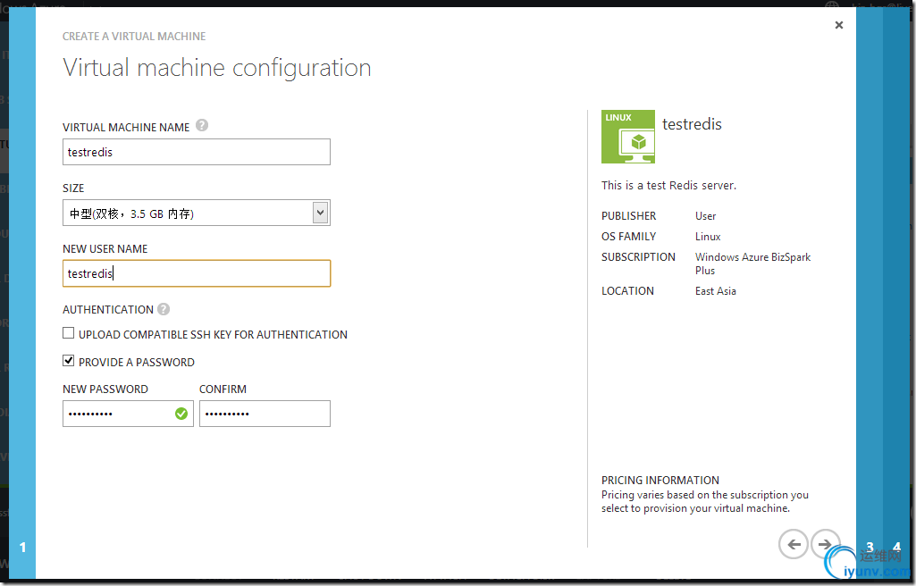Click the green password valid checkmark

pyautogui.click(x=181, y=414)
